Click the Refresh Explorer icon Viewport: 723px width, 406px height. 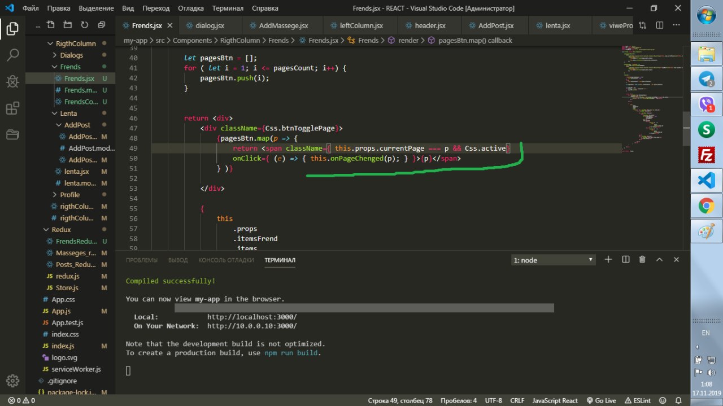pos(85,25)
